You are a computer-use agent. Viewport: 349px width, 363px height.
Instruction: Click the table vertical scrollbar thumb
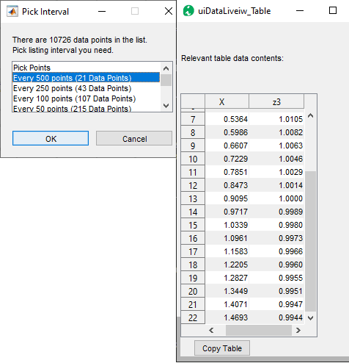(310, 242)
